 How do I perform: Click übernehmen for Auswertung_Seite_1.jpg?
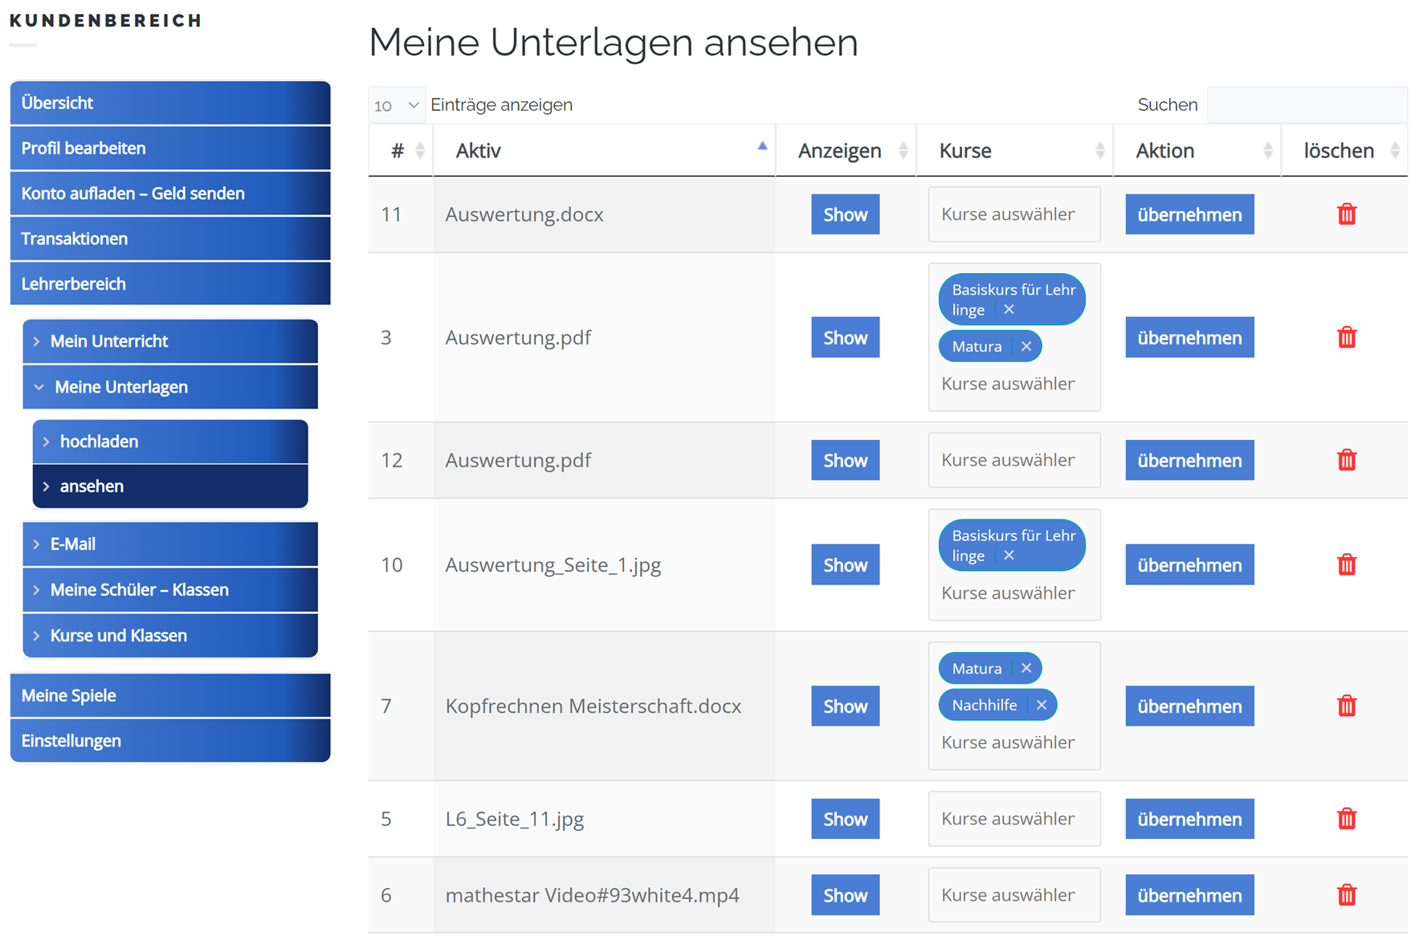(x=1189, y=565)
